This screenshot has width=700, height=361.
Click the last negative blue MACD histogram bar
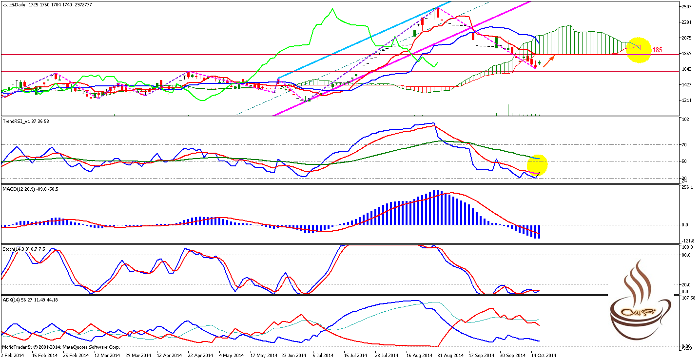(539, 232)
